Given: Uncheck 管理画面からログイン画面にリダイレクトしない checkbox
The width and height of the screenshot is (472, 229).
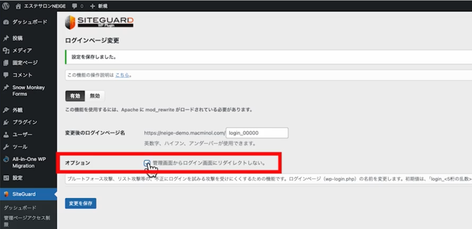Looking at the screenshot, I should pyautogui.click(x=147, y=162).
